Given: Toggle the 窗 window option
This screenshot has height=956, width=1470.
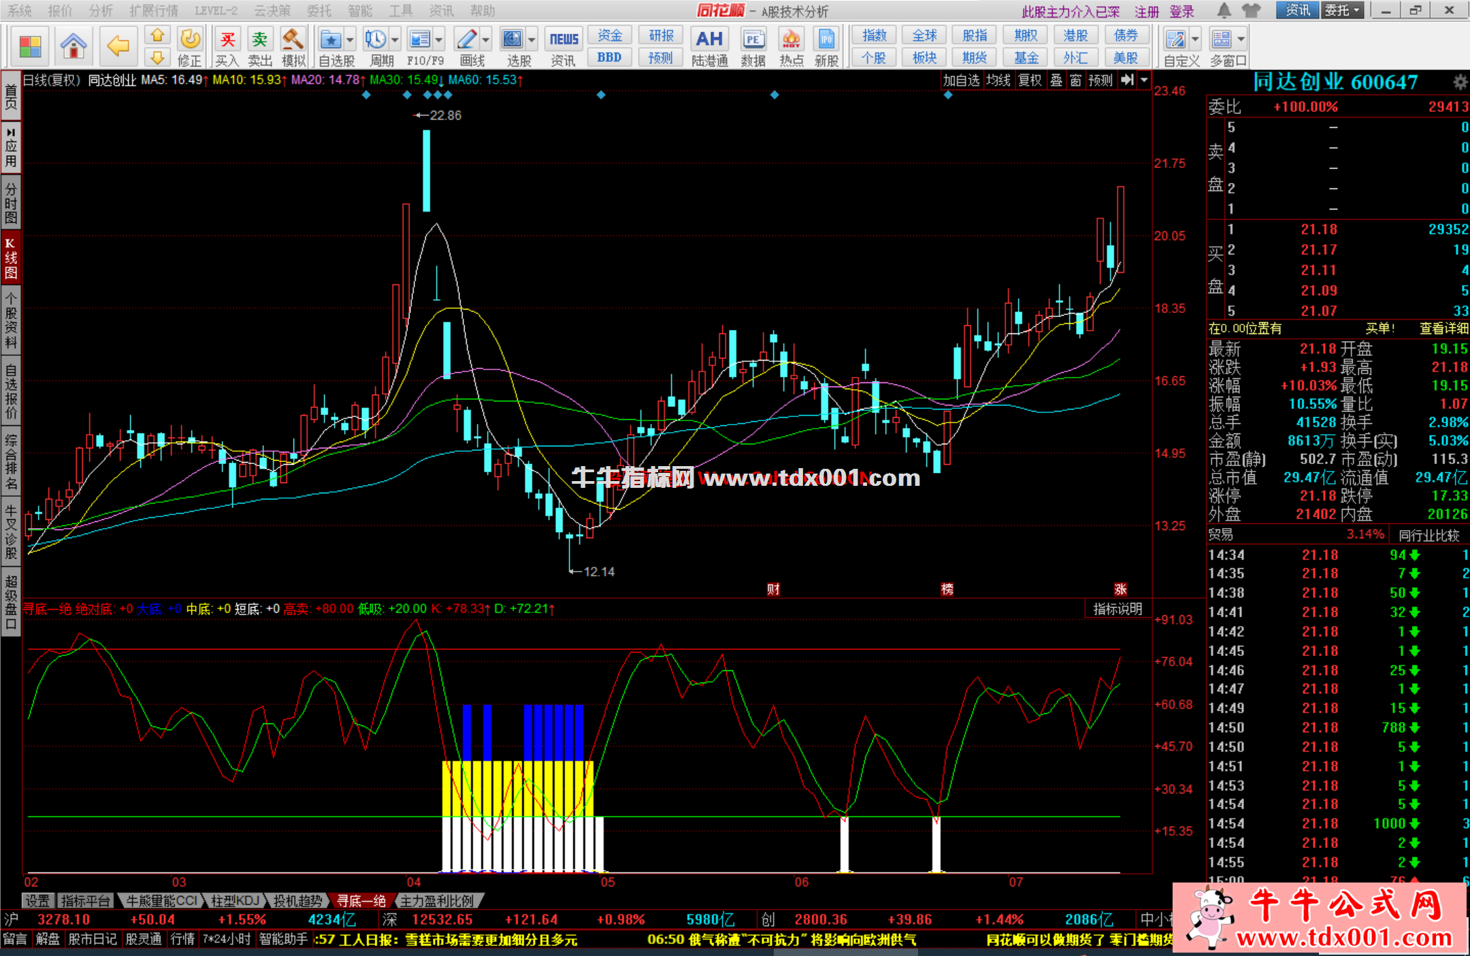Looking at the screenshot, I should tap(1075, 80).
